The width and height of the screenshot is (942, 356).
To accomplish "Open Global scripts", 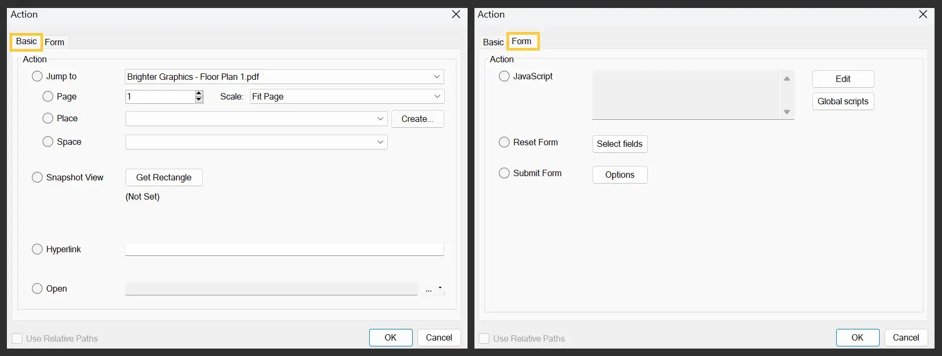I will (x=843, y=101).
